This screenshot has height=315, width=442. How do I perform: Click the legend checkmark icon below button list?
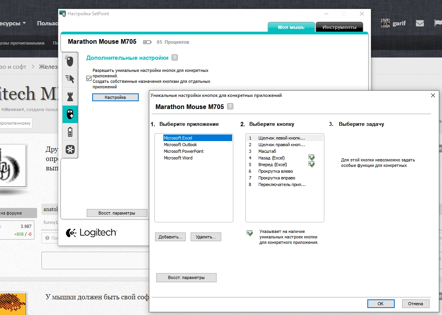250,233
